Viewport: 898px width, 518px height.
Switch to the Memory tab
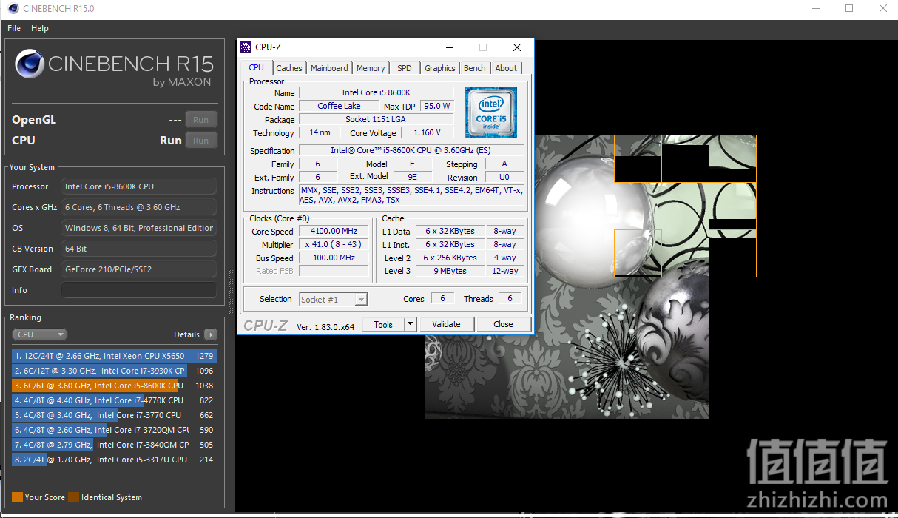(371, 68)
